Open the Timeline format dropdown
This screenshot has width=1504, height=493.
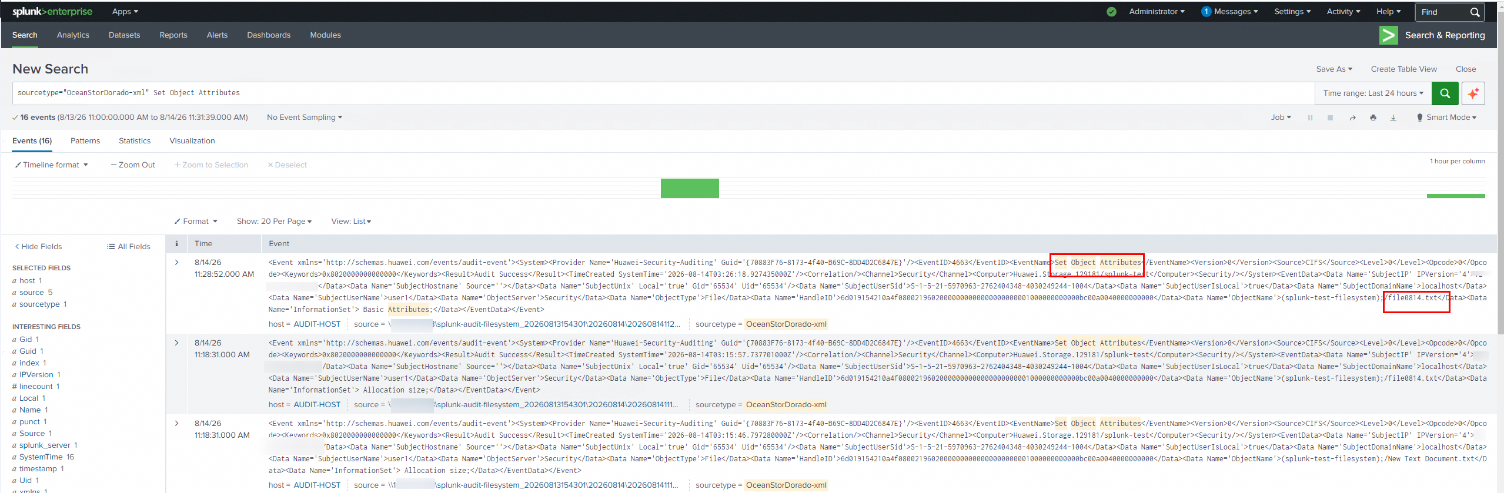click(x=51, y=165)
